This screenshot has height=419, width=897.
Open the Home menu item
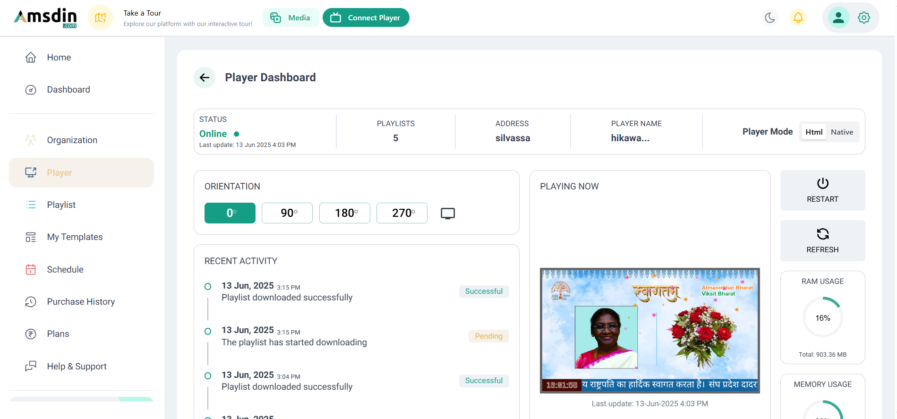click(x=81, y=57)
